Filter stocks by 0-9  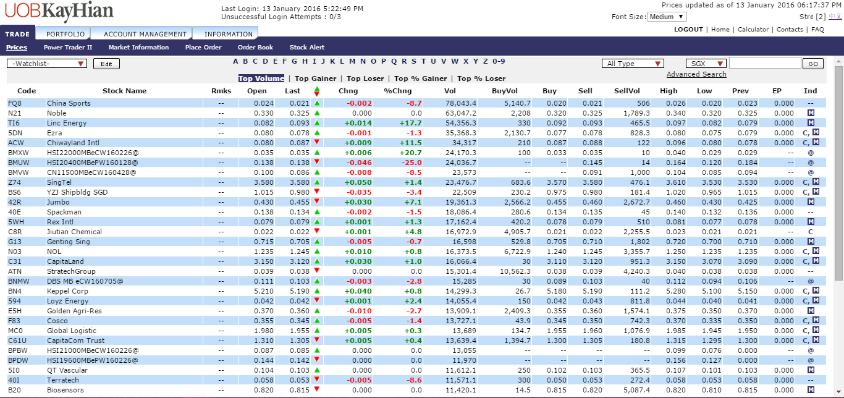pos(499,61)
